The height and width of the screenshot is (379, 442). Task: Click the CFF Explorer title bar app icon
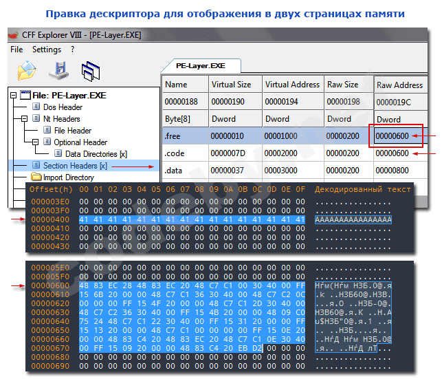(x=14, y=35)
